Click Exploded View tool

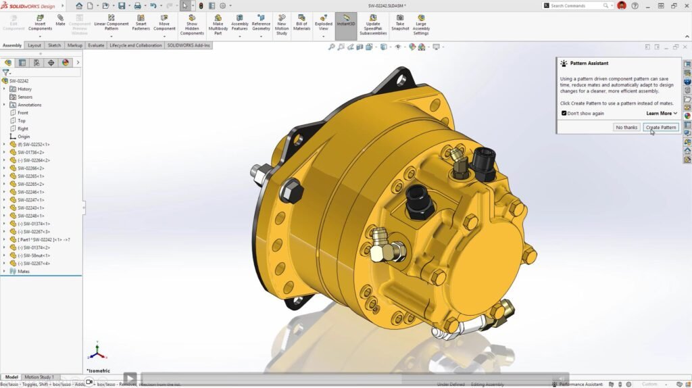(324, 23)
